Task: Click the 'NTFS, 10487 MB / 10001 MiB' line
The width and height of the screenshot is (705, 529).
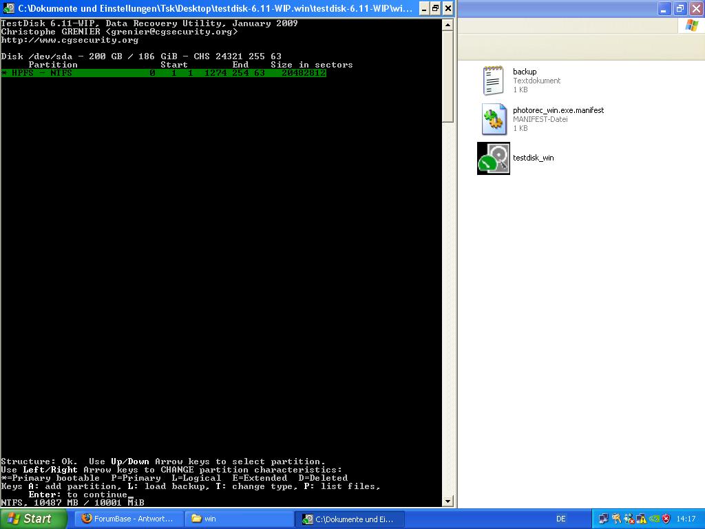Action: pyautogui.click(x=72, y=502)
